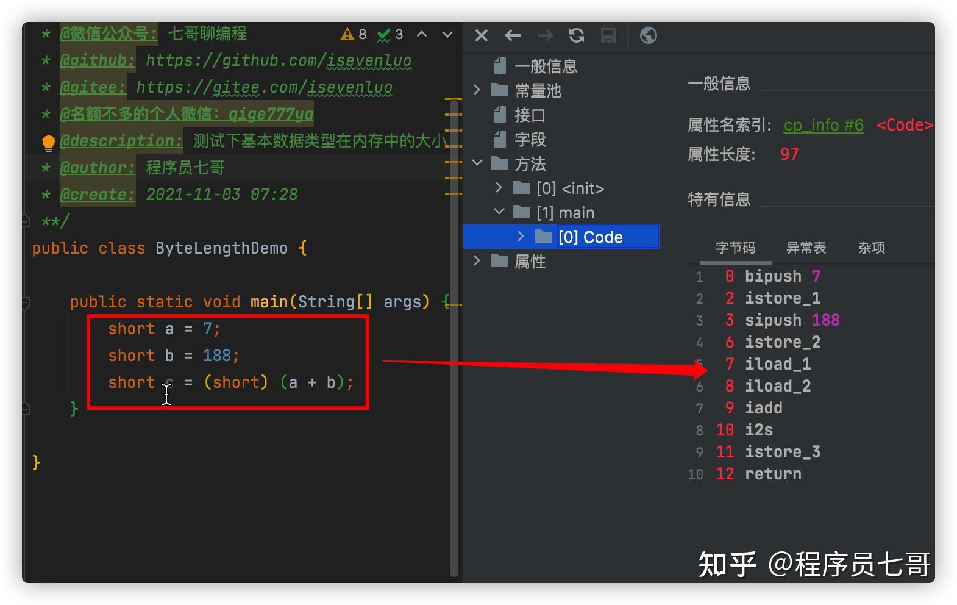Click the <Code> attribute name text
The image size is (957, 605).
point(905,125)
